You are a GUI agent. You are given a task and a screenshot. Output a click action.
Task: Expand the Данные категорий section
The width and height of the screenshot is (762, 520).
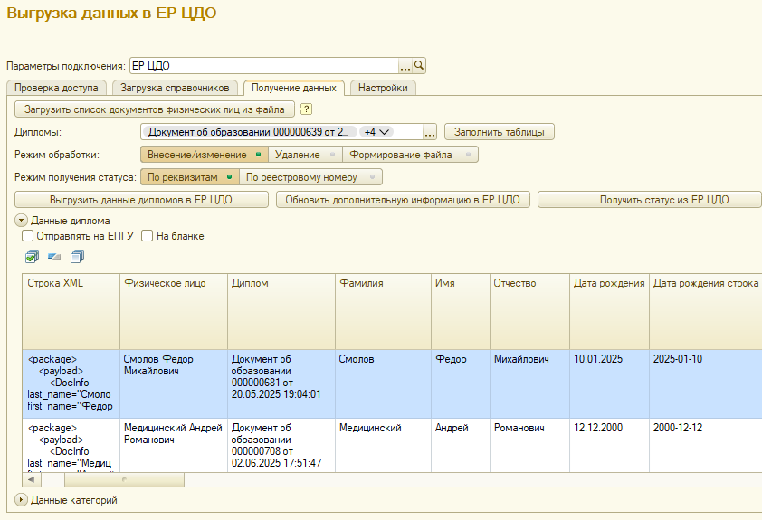pos(21,499)
